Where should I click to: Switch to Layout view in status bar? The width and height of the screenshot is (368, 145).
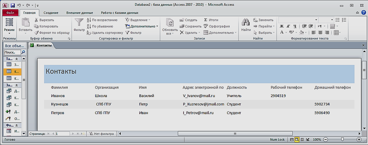[302, 140]
